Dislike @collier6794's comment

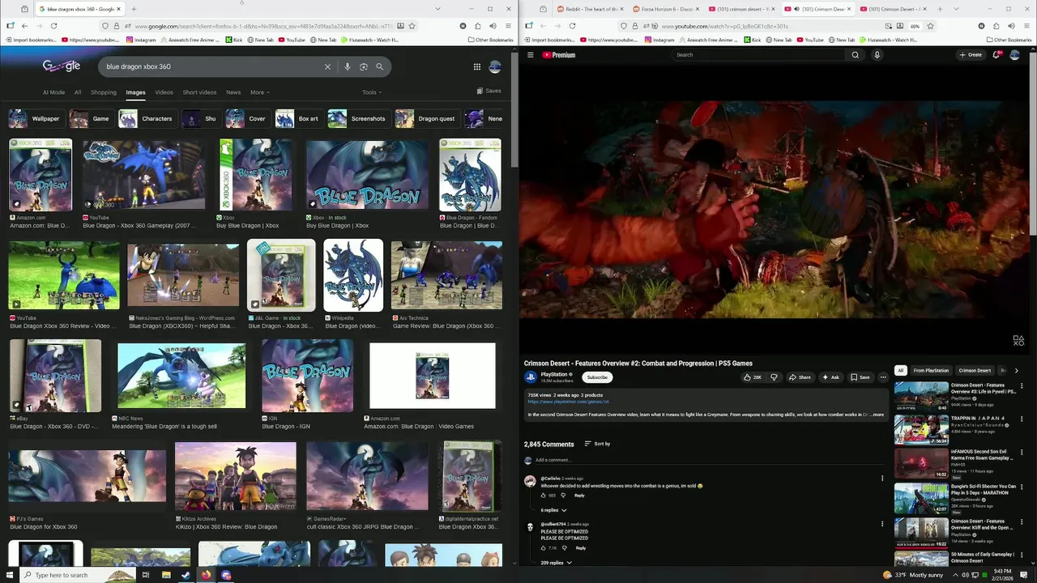coord(565,548)
